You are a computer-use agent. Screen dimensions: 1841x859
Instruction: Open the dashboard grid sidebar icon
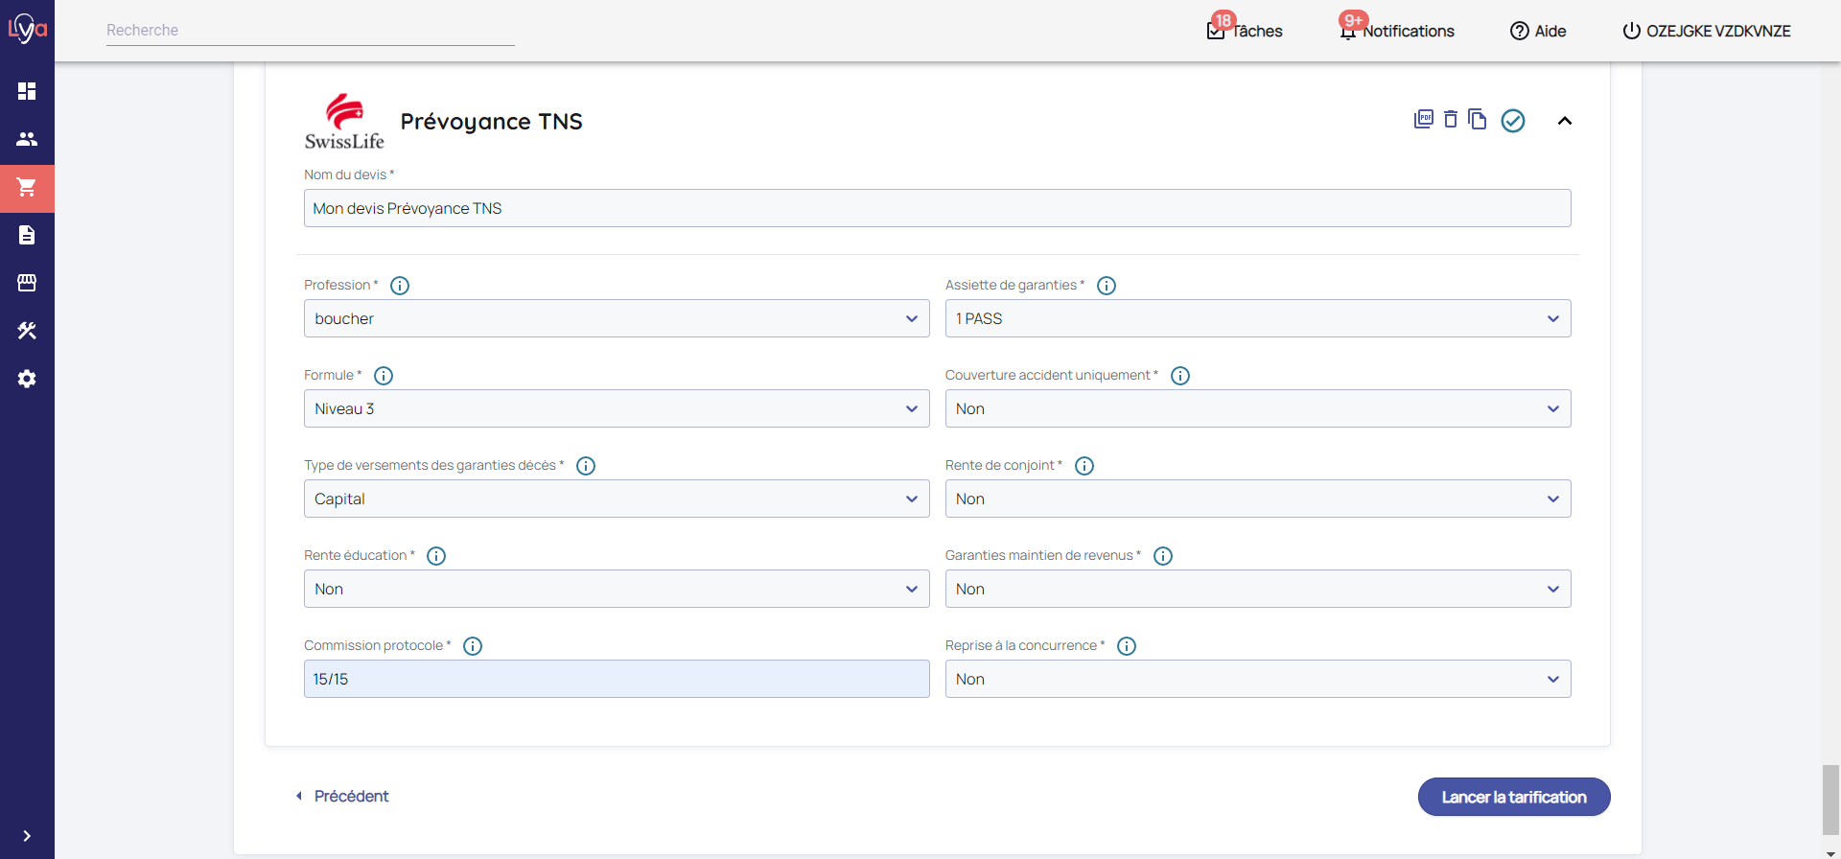pos(27,91)
